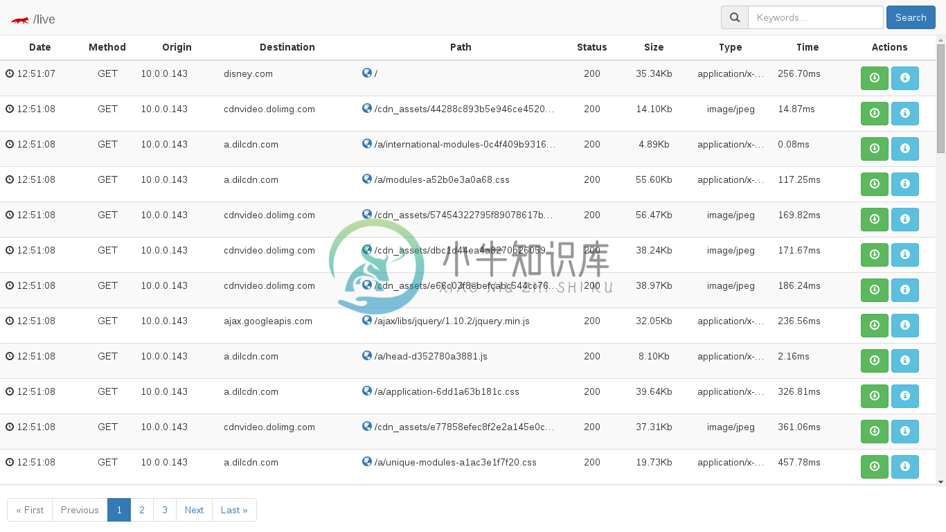
Task: Click the Origin column header
Action: [x=177, y=47]
